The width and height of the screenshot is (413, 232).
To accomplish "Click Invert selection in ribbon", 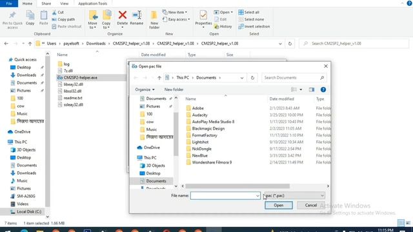I will (254, 26).
